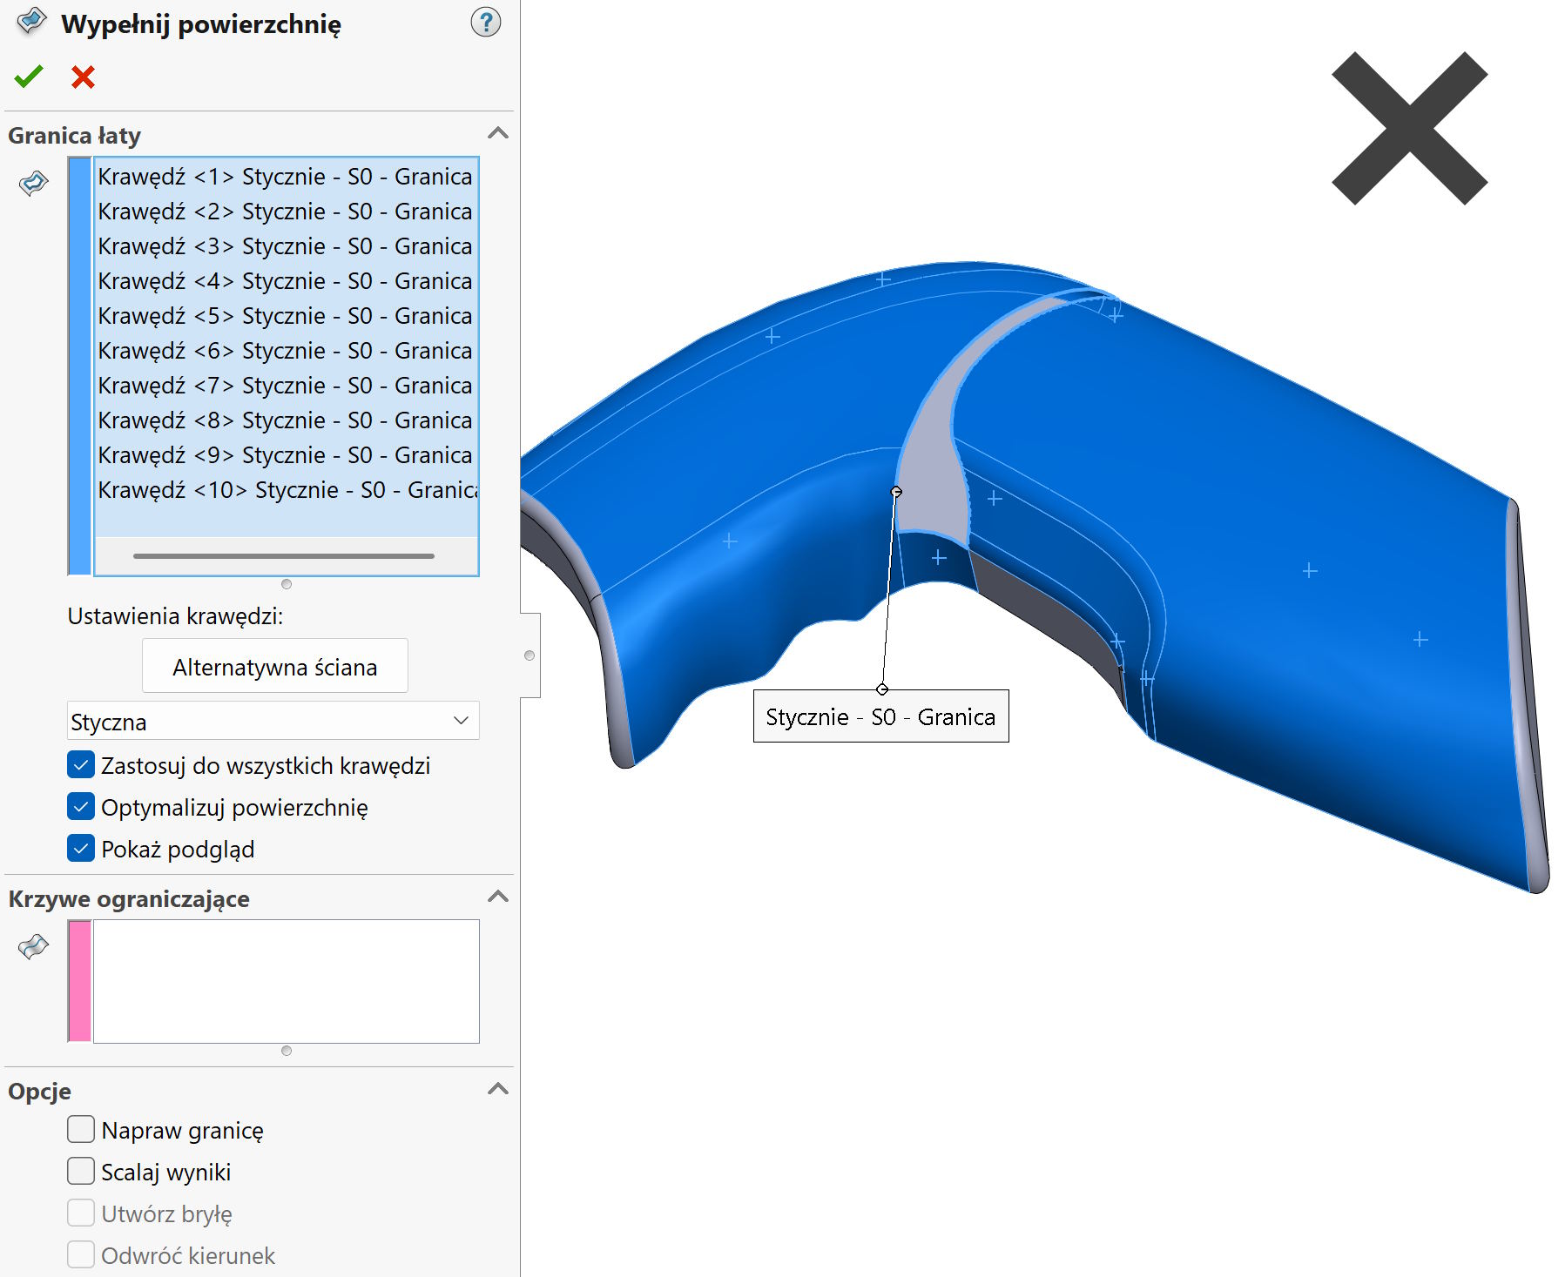Open the Styczna curvature dropdown
This screenshot has width=1565, height=1277.
[273, 722]
